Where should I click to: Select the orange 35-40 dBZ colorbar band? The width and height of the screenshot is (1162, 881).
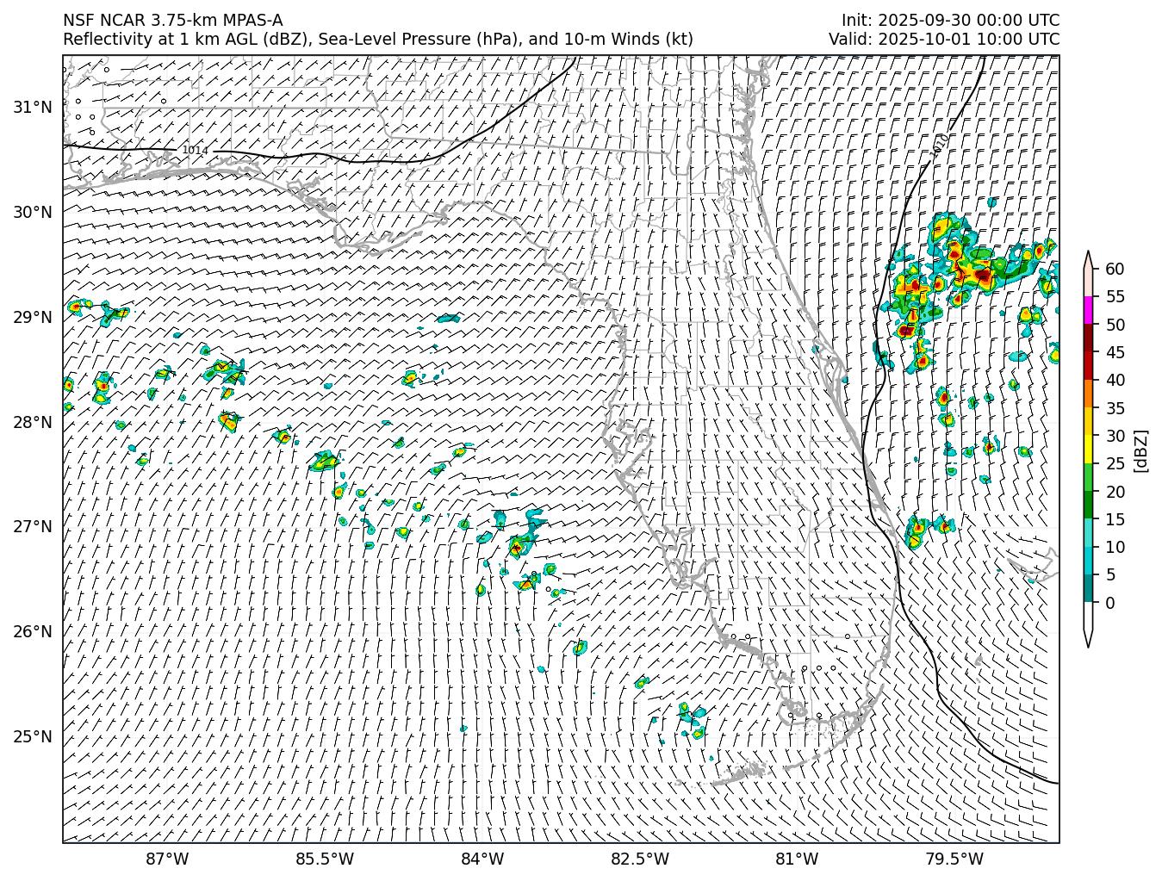(1088, 394)
